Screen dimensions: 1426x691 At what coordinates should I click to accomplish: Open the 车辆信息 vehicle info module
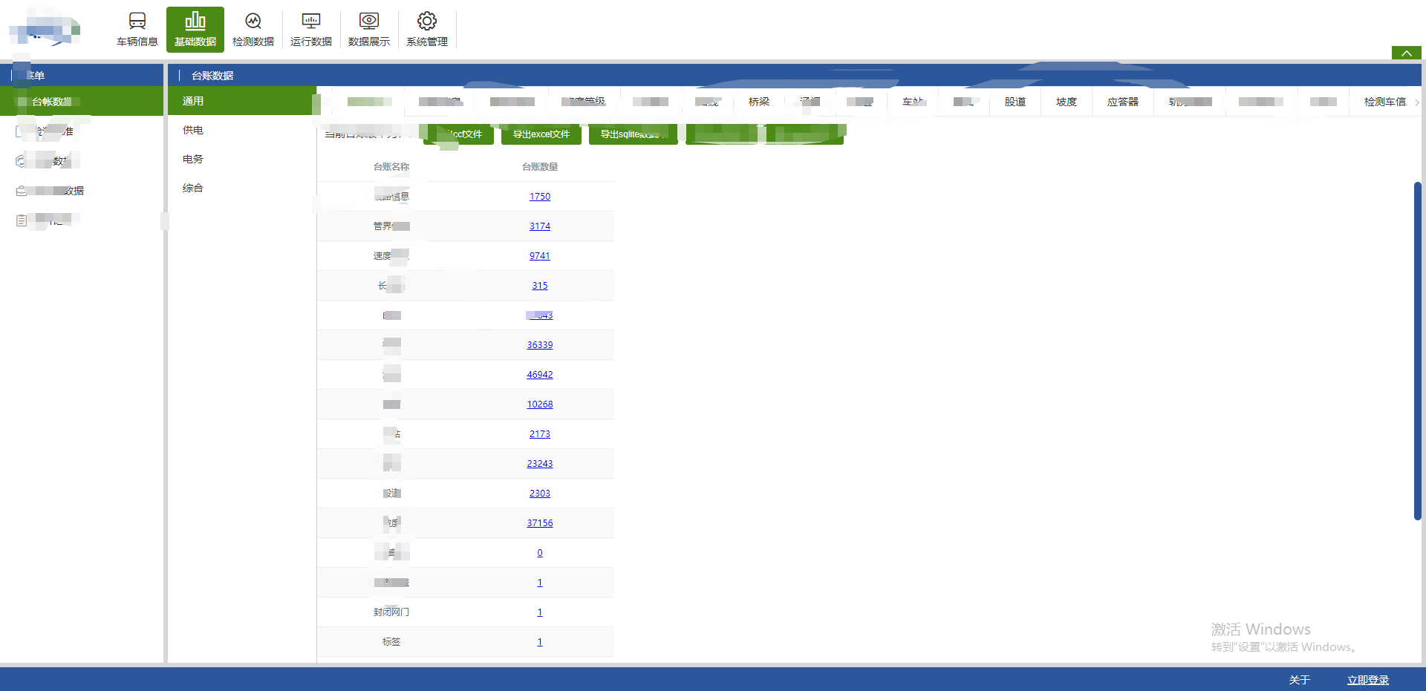click(137, 30)
